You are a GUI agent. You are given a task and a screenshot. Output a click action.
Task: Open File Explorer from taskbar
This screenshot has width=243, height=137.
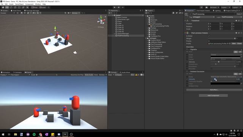(16, 134)
